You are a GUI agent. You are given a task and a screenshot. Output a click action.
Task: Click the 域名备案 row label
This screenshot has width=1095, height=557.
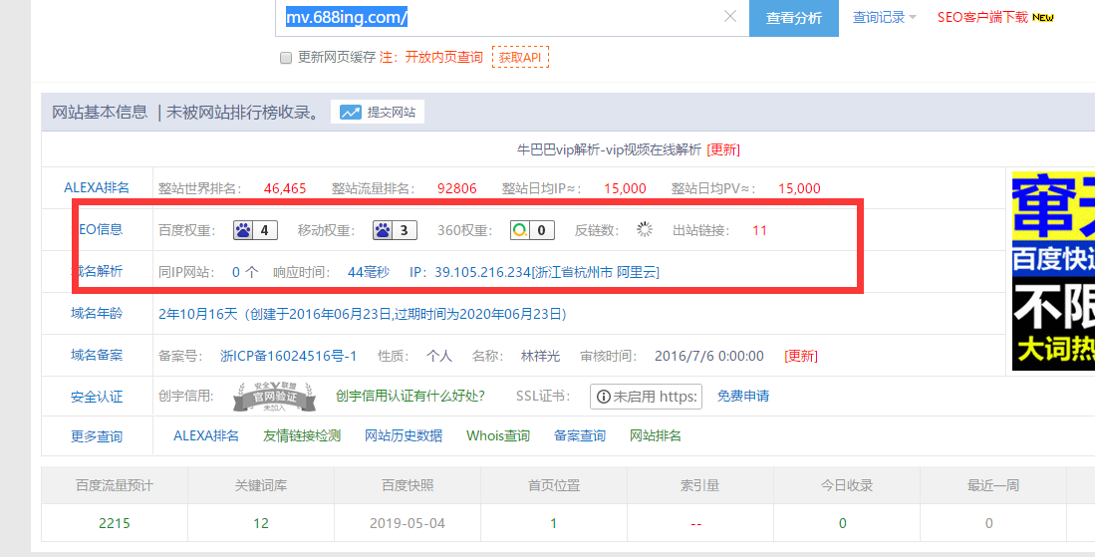pyautogui.click(x=97, y=356)
